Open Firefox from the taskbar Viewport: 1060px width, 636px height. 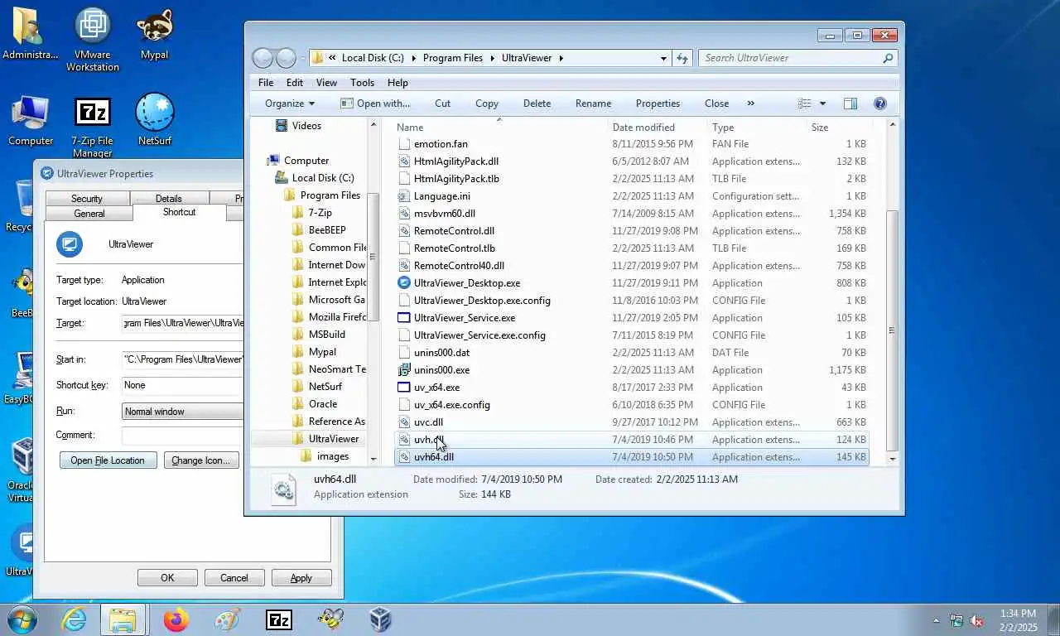pyautogui.click(x=176, y=619)
